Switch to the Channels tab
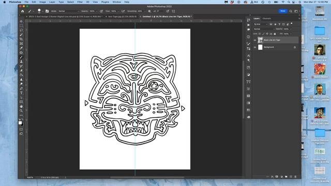The width and height of the screenshot is (331, 186). (267, 19)
